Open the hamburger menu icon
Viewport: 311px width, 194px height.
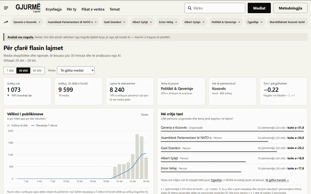tap(6, 8)
